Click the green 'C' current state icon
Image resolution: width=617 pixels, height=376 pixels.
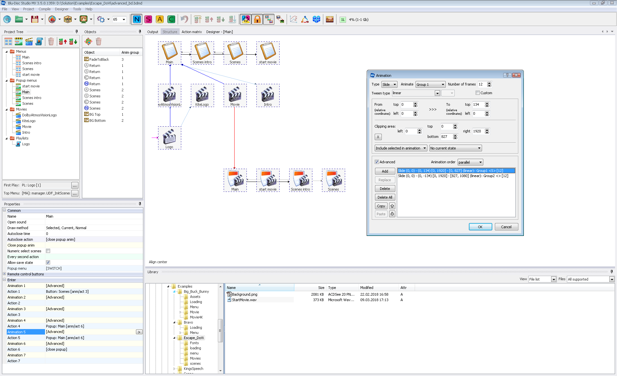pos(171,20)
